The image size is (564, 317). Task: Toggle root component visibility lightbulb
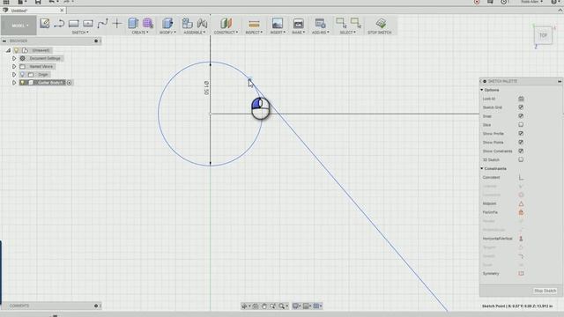tap(16, 50)
